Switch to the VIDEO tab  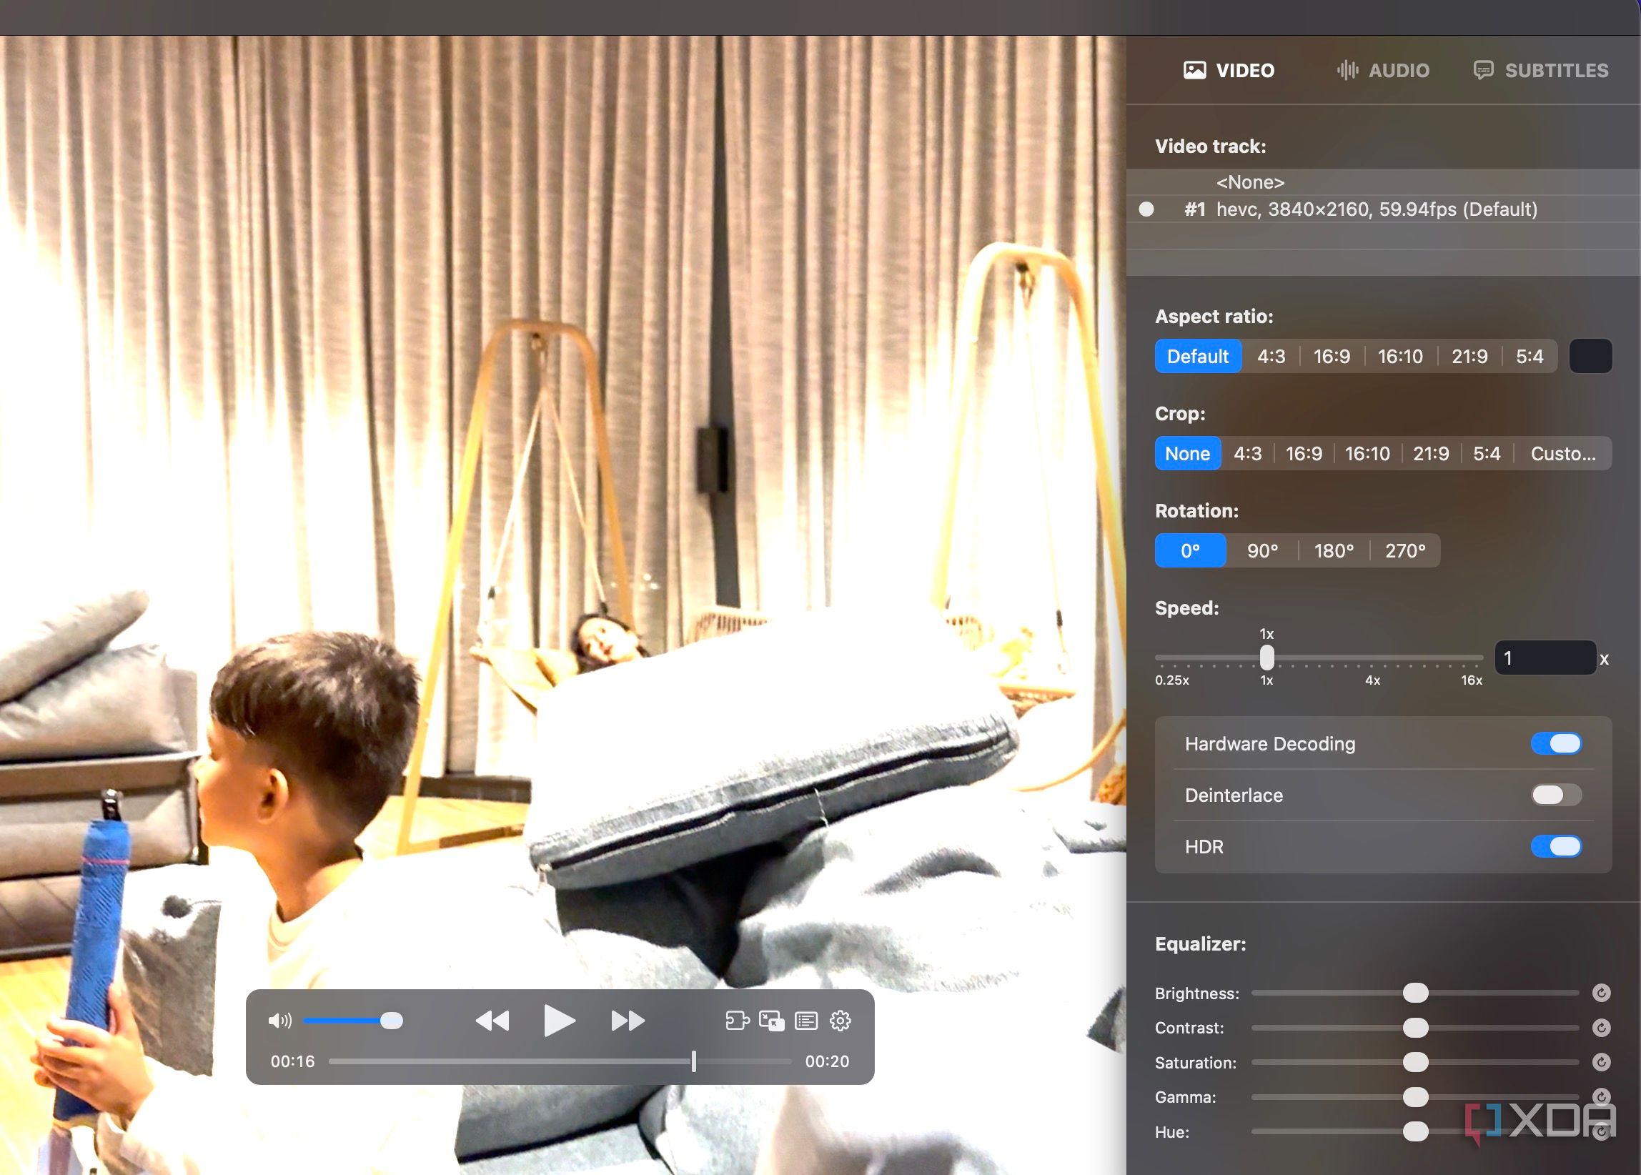1229,70
